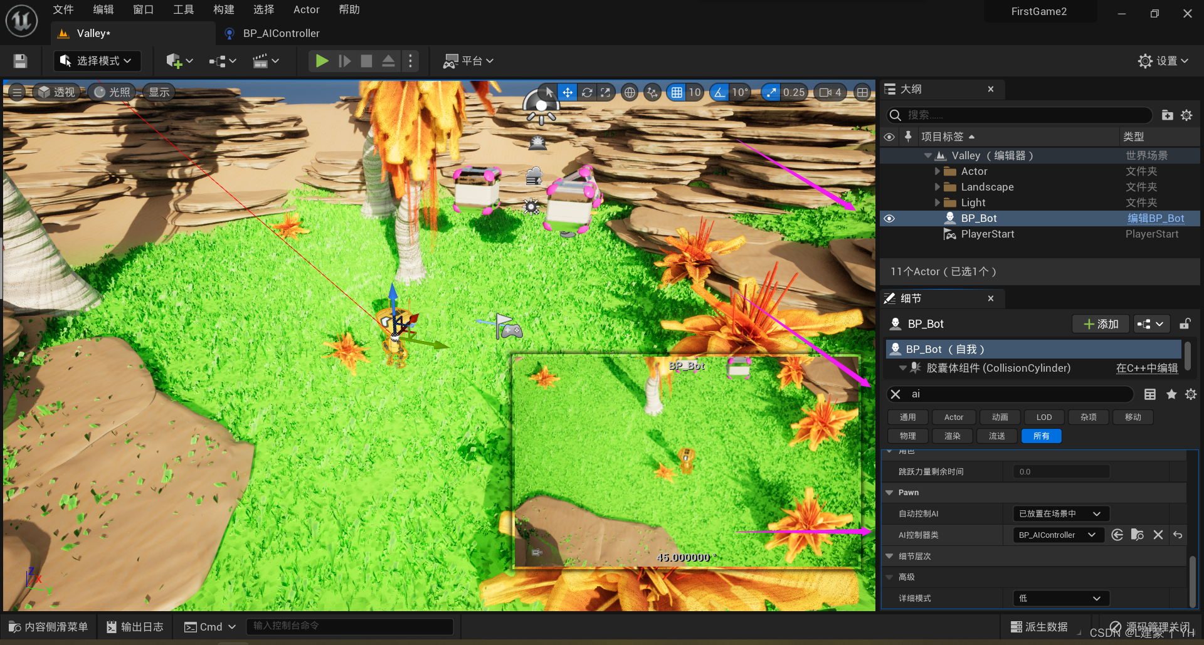Open the 工具 menu
This screenshot has width=1204, height=645.
[184, 9]
